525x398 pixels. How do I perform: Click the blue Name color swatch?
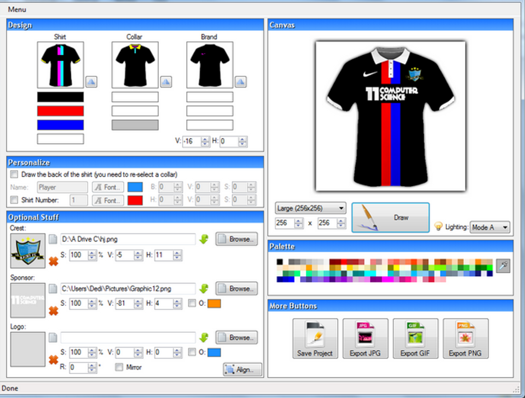pos(135,187)
